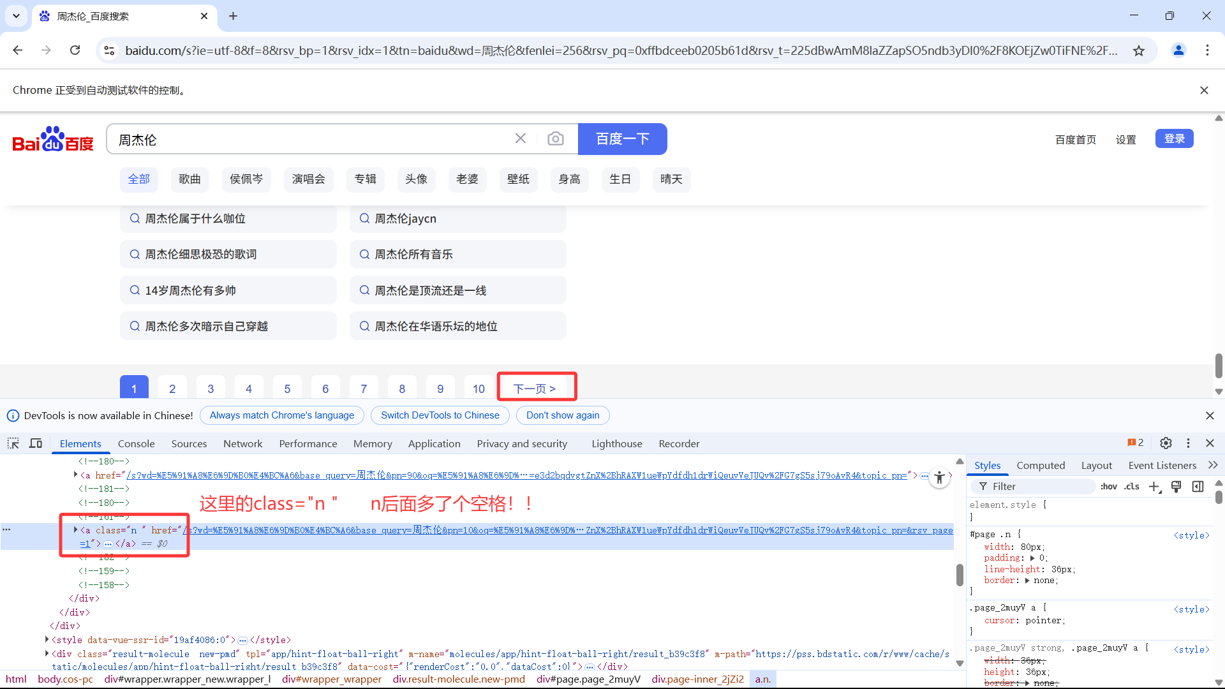This screenshot has width=1225, height=689.
Task: Click the 百度一下 search button
Action: (622, 139)
